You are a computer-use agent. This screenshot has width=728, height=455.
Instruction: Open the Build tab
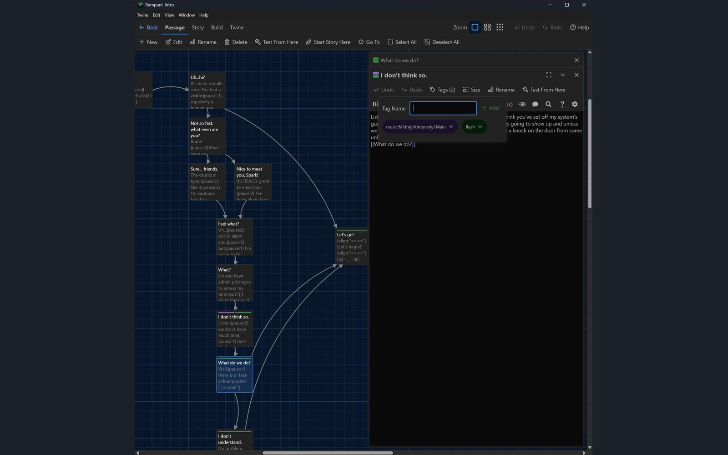pos(217,27)
